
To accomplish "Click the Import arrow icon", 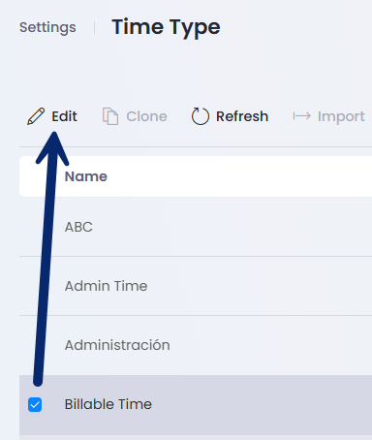I will (x=302, y=116).
